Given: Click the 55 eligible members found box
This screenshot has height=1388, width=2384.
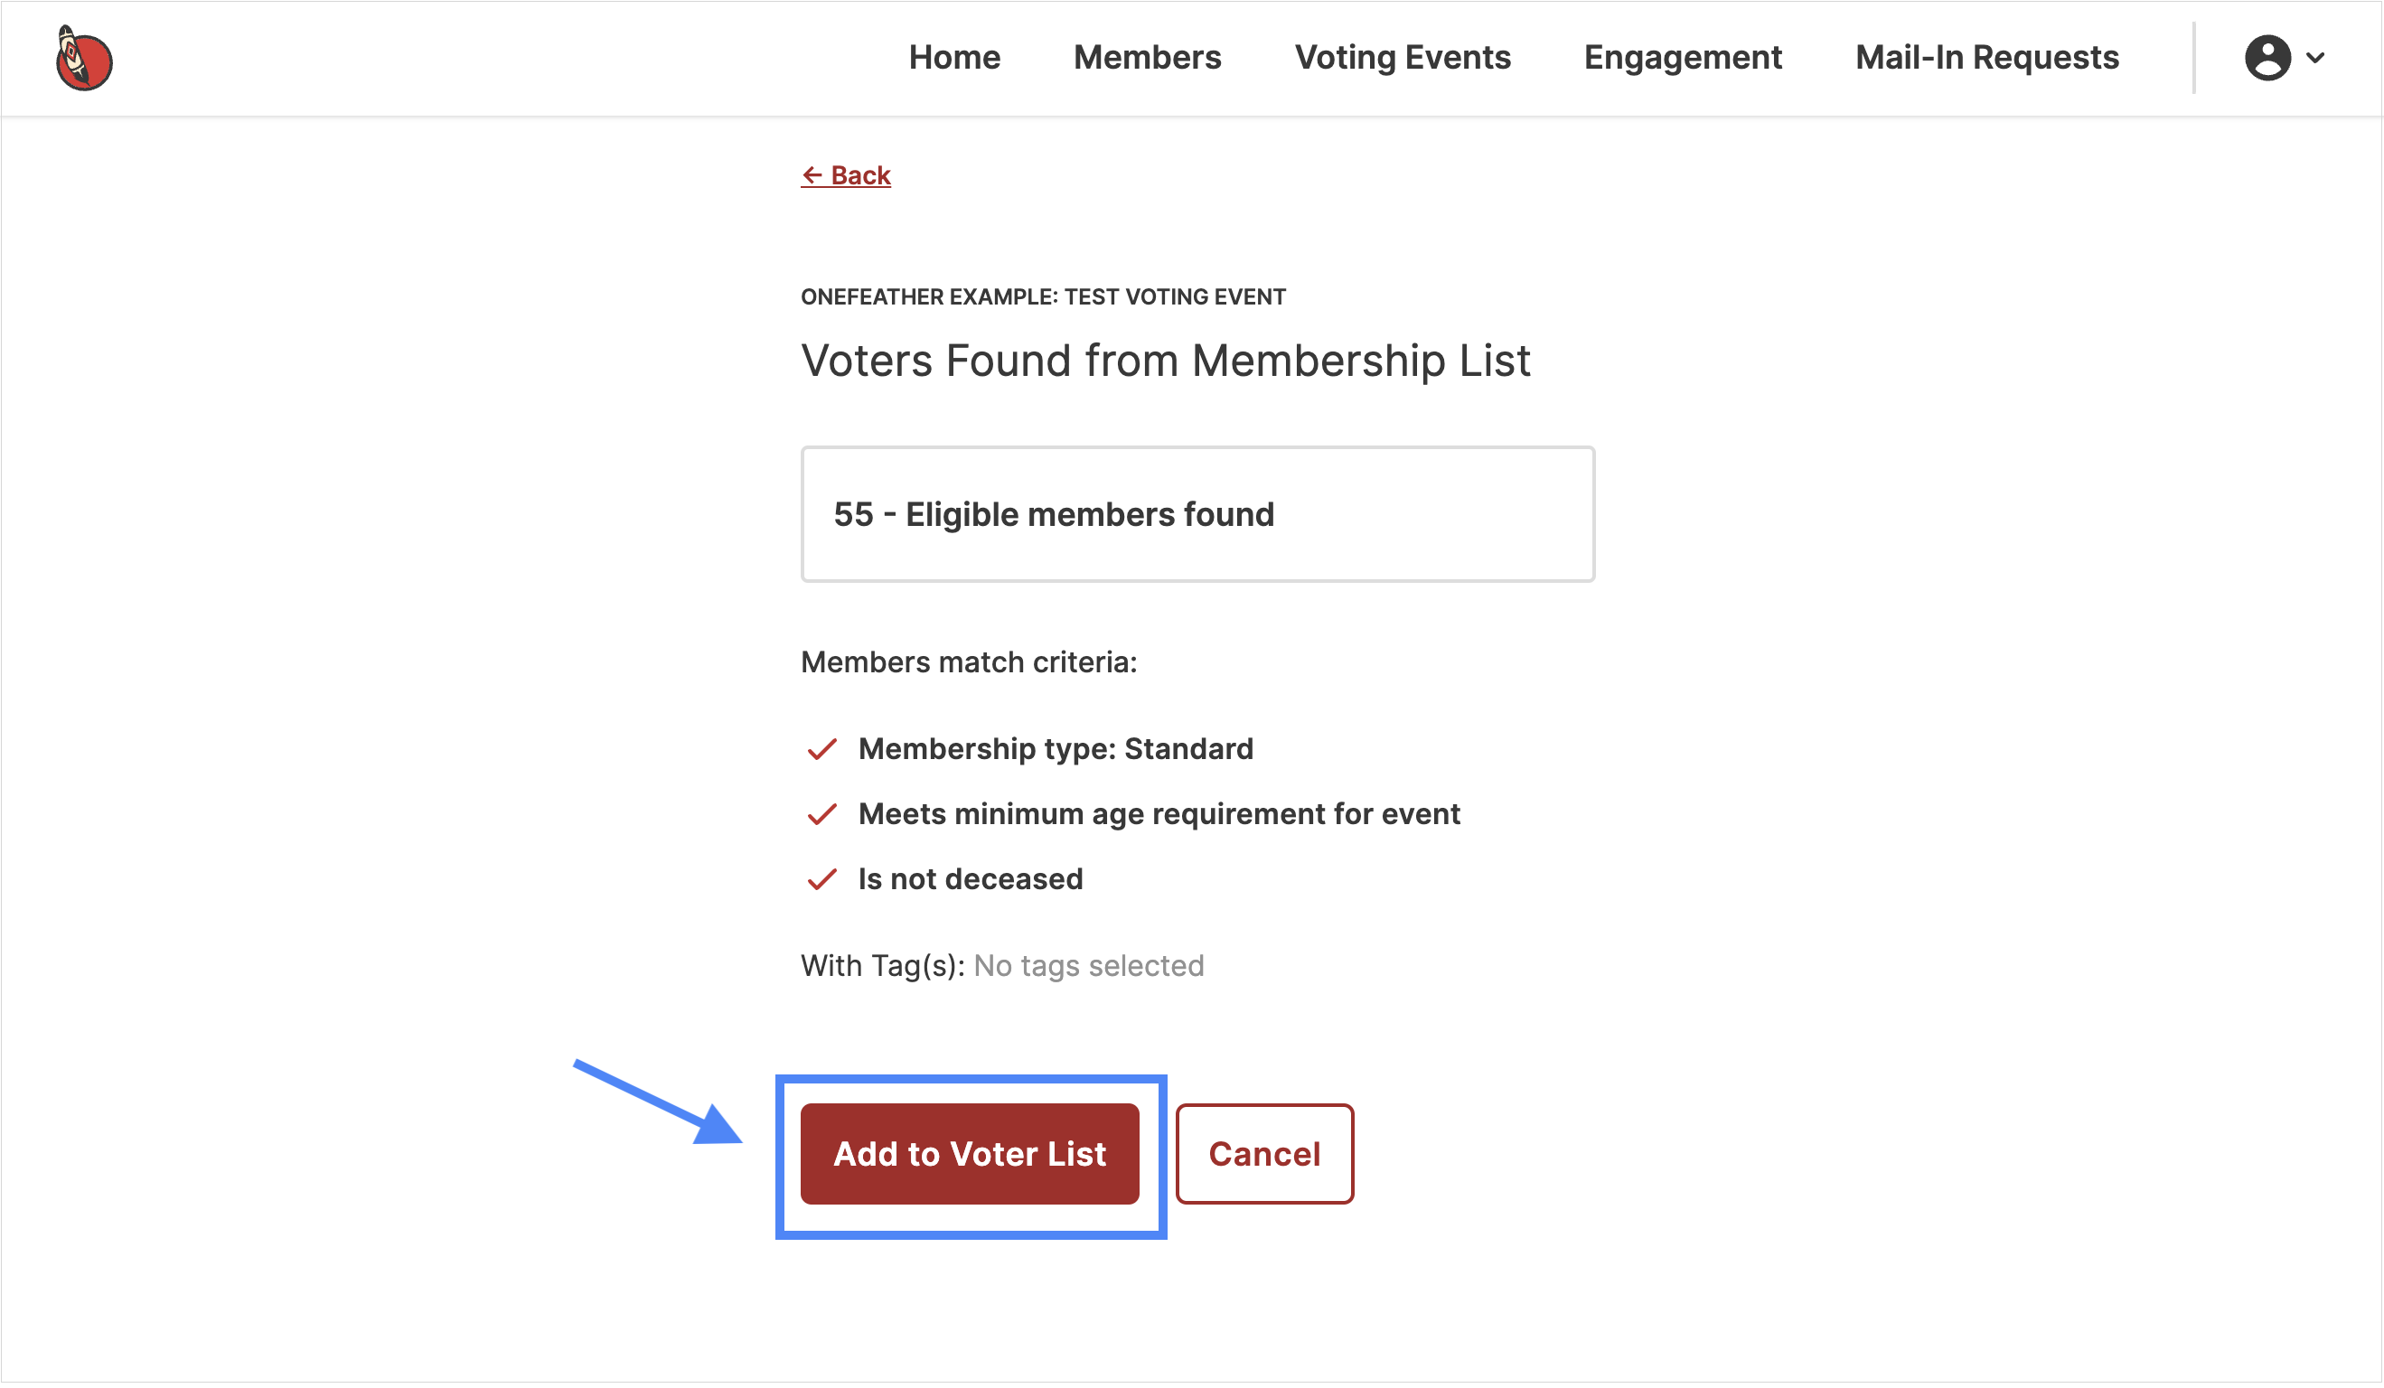Looking at the screenshot, I should 1197,515.
